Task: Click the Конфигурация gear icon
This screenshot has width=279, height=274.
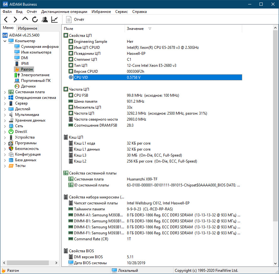Action: (11, 154)
